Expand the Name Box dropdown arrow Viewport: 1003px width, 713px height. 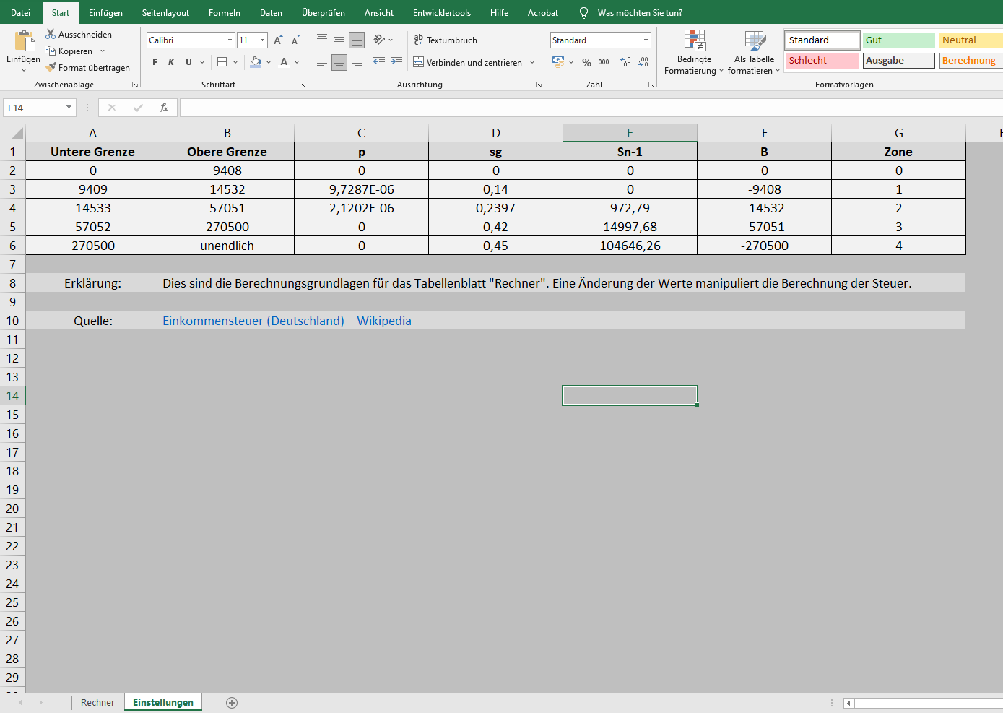(69, 108)
